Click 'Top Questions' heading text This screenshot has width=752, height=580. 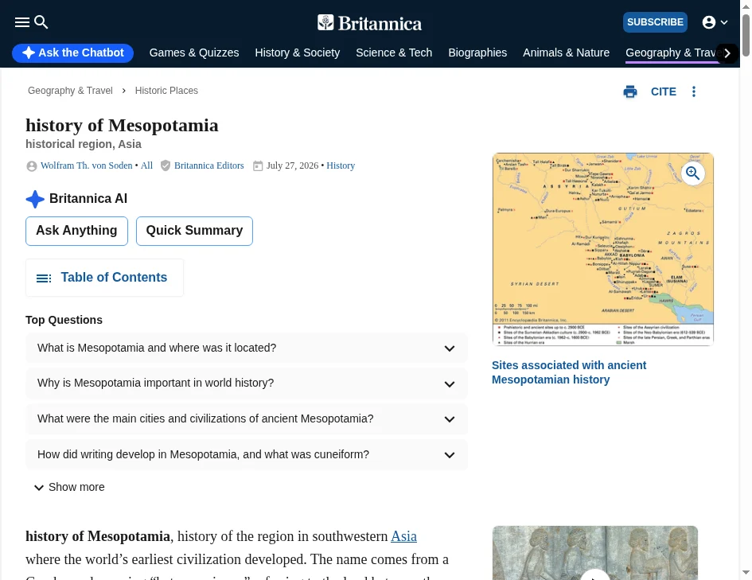point(64,320)
